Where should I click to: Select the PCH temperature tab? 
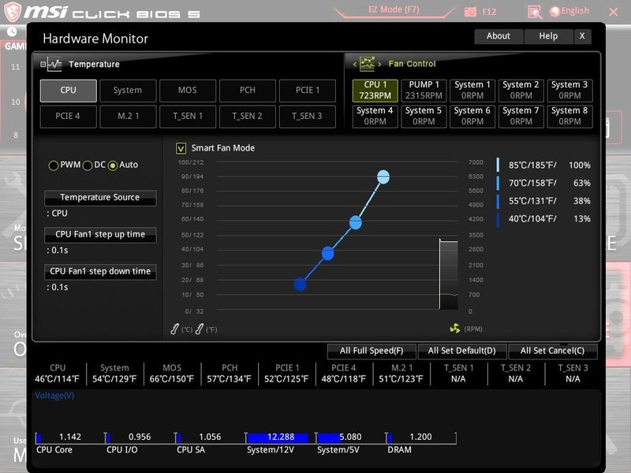pos(248,91)
